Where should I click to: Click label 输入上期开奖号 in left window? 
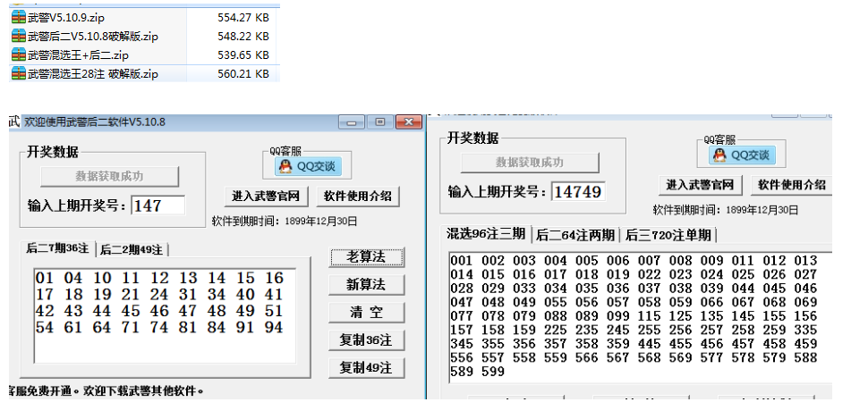point(78,206)
